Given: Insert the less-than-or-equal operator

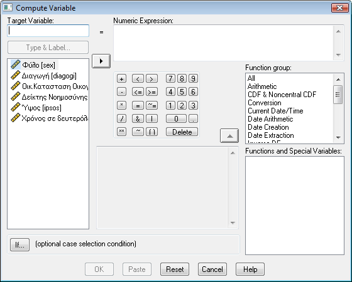Looking at the screenshot, I should [x=138, y=91].
